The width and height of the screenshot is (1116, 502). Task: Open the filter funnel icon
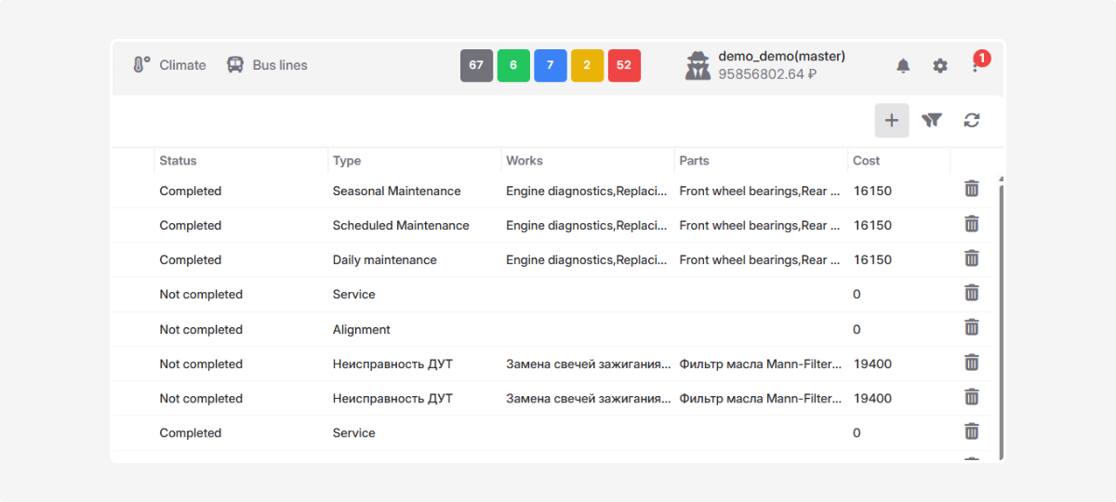[x=932, y=120]
